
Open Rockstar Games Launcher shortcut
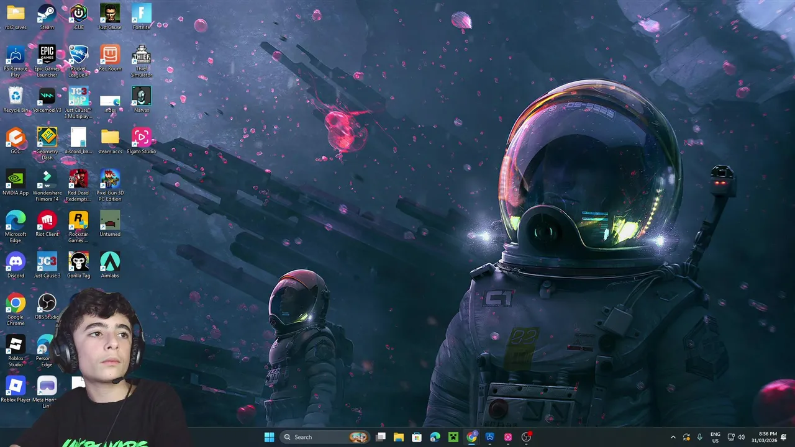[x=78, y=227]
